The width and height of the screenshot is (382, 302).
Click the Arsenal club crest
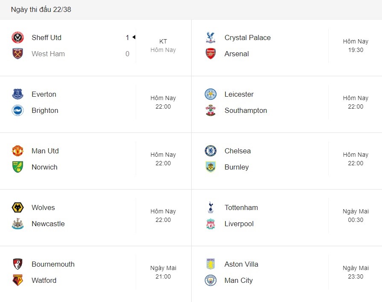[x=210, y=54]
